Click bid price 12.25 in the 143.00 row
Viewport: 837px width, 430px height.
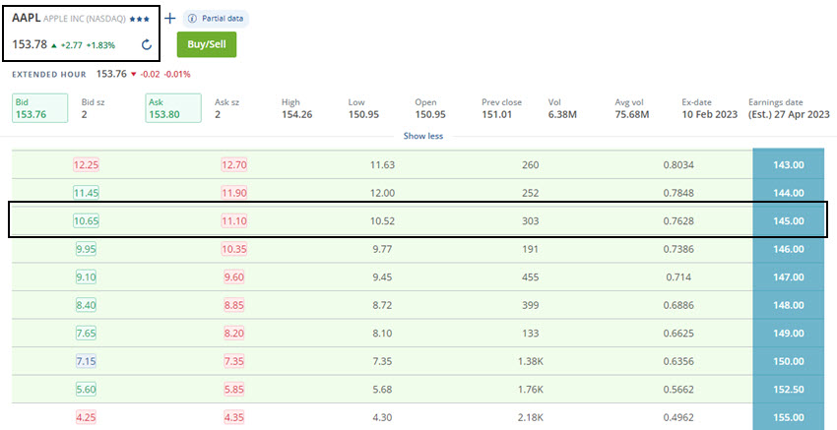tap(86, 165)
